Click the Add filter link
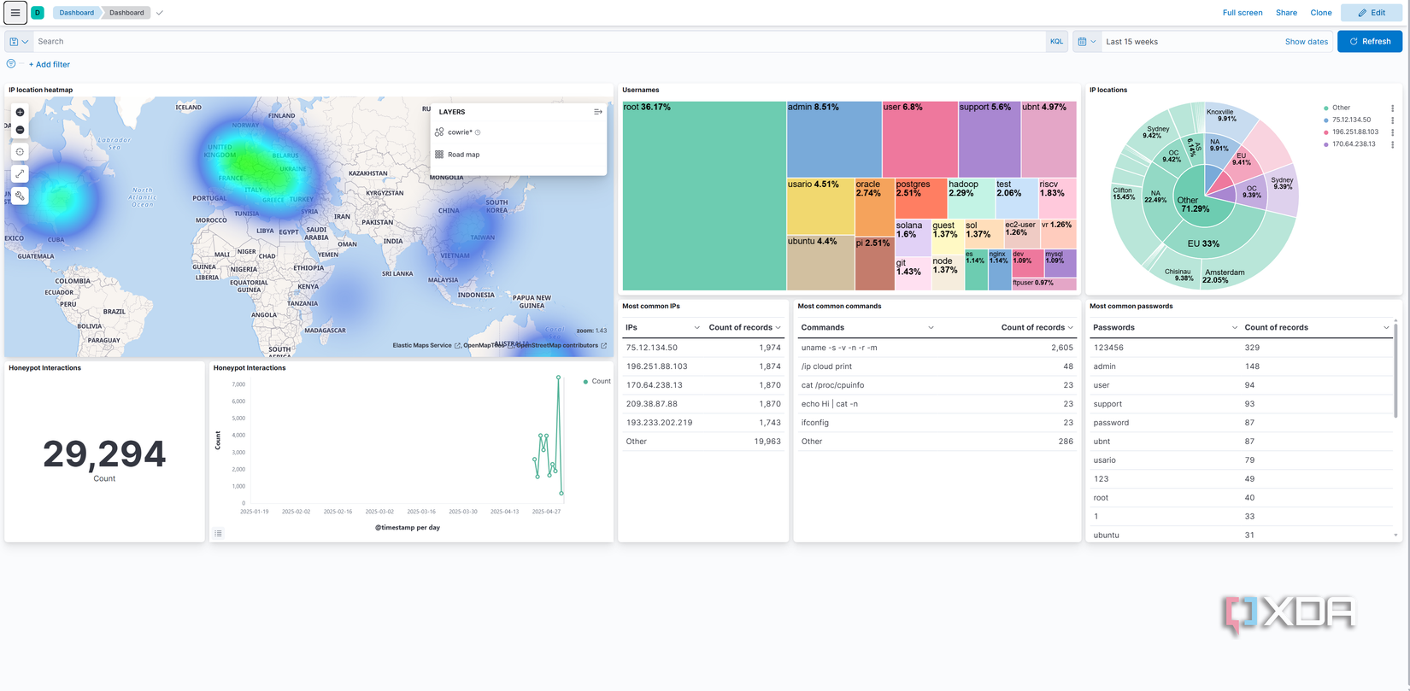Viewport: 1410px width, 691px height. pyautogui.click(x=50, y=64)
